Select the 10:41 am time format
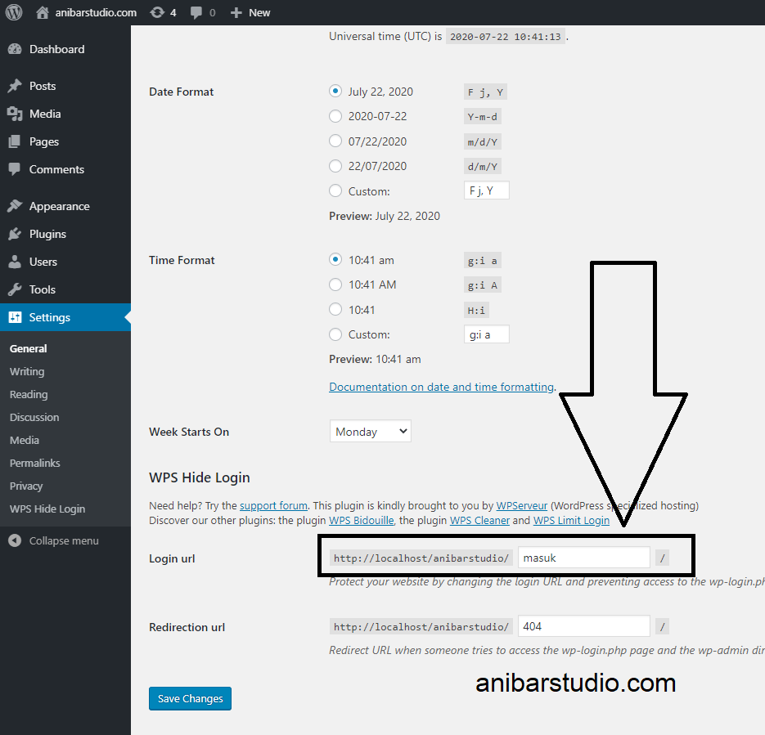This screenshot has width=765, height=735. [335, 259]
